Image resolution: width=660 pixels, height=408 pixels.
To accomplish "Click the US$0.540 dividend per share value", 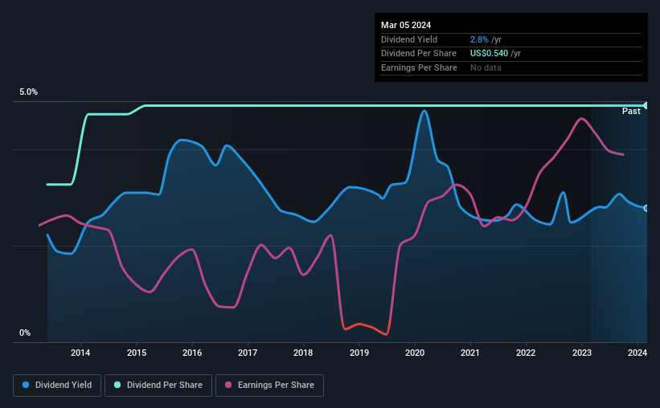I will [x=489, y=54].
